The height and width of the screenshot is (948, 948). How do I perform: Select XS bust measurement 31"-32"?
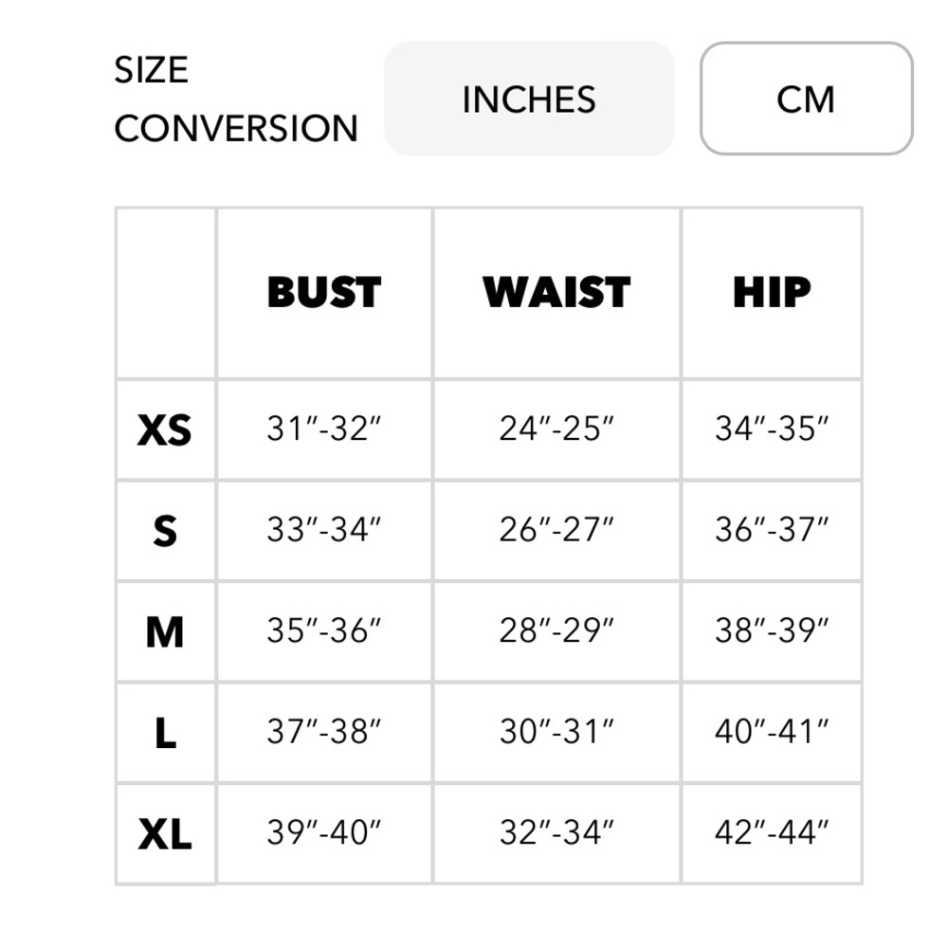[x=324, y=428]
